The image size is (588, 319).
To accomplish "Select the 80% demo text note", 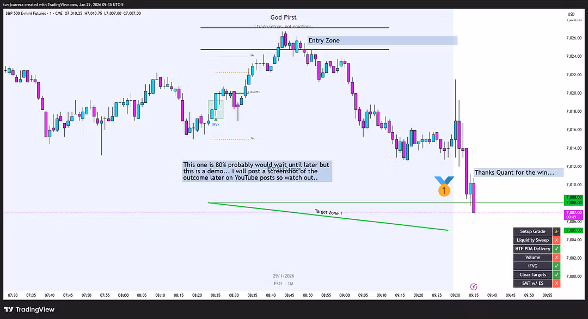I will (256, 171).
